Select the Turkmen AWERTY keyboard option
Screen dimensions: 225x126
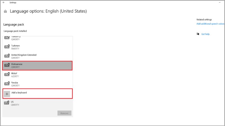click(x=38, y=47)
